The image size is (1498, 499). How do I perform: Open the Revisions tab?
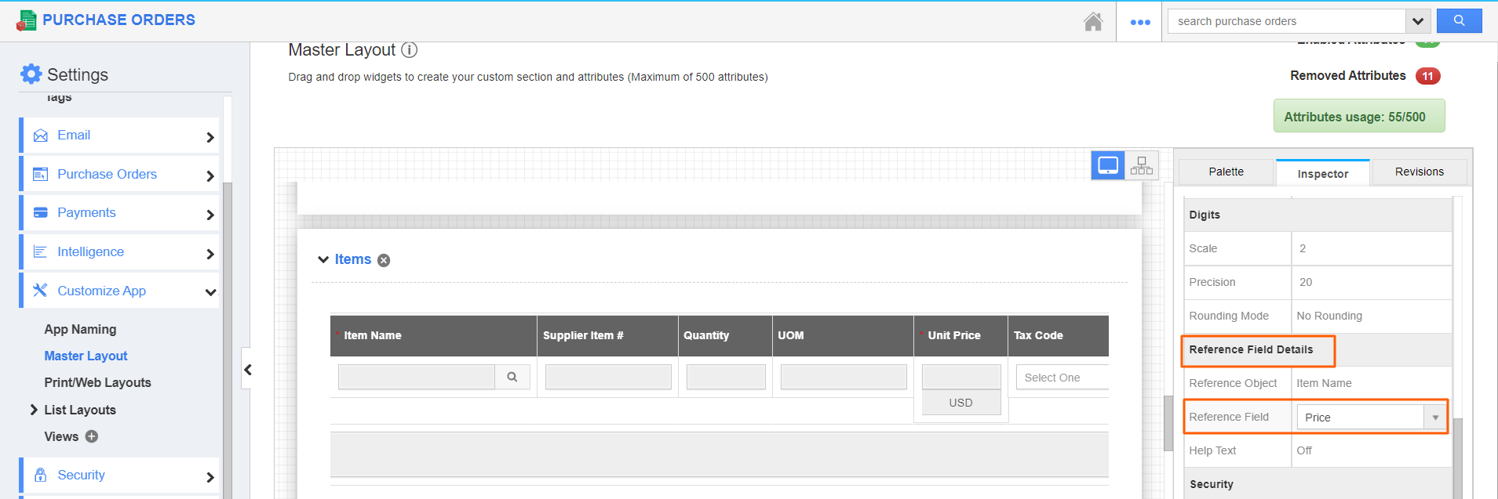click(1419, 172)
